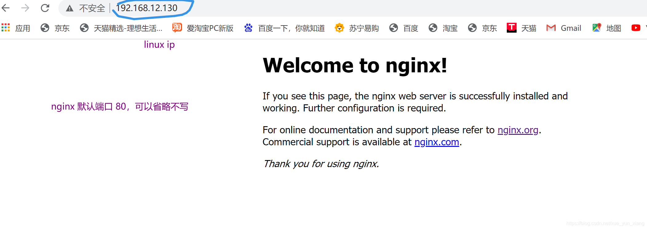Open the second 京东 bookmark near 天猫

[x=482, y=28]
